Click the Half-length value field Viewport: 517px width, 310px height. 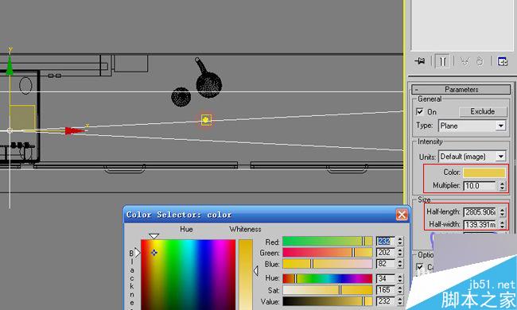(x=480, y=211)
